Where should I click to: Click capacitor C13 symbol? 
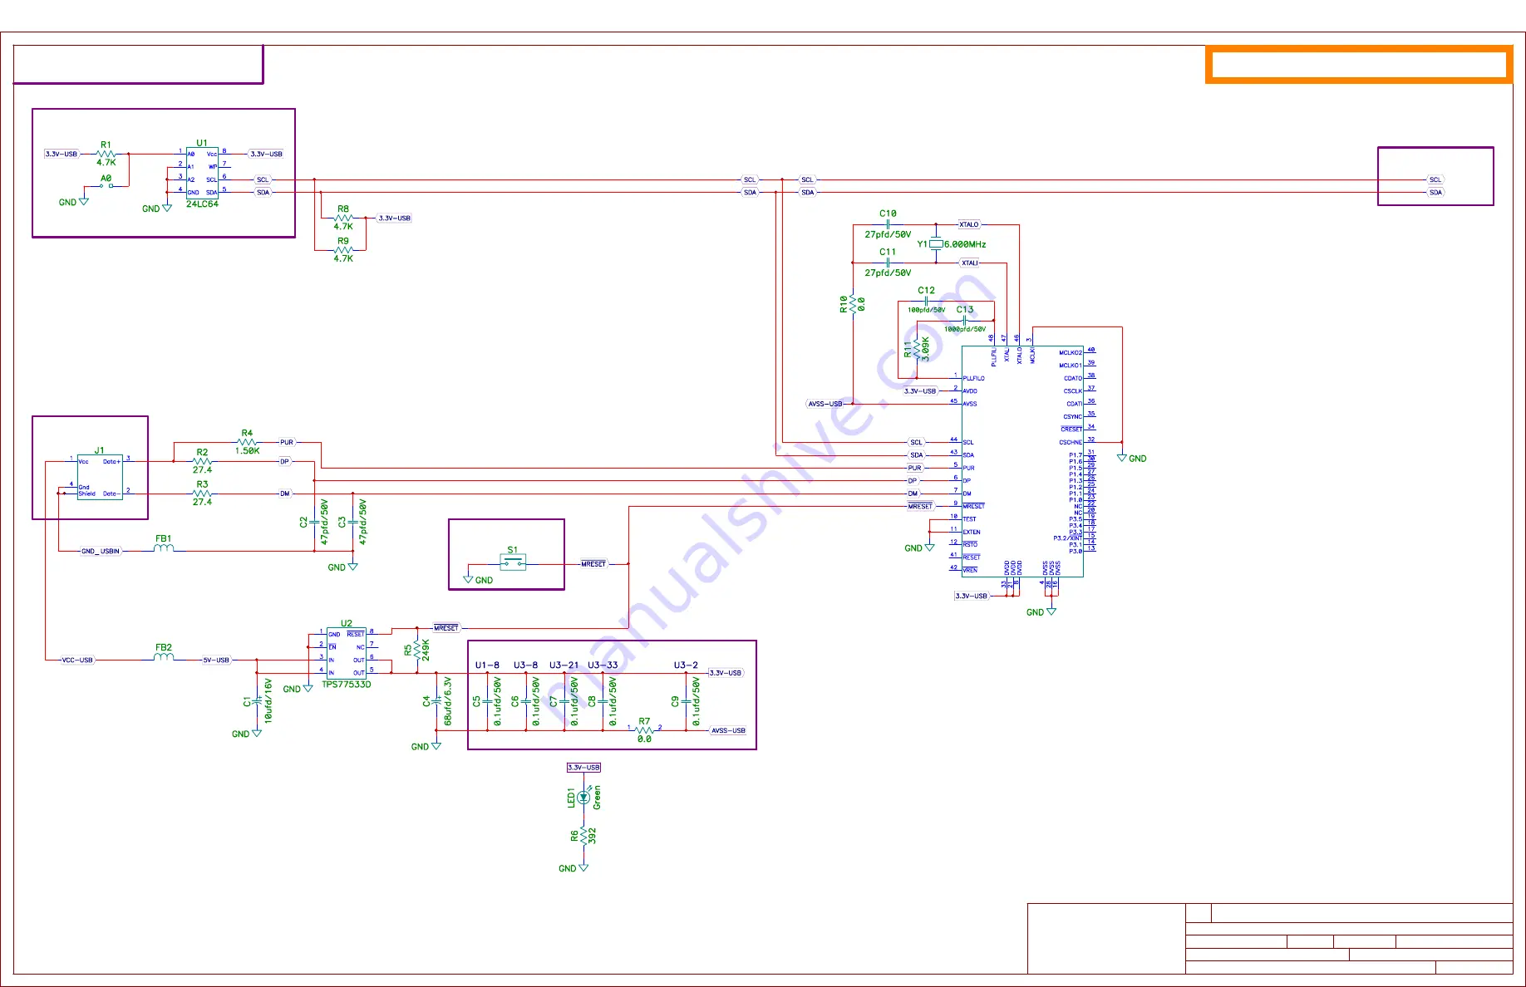click(x=964, y=320)
